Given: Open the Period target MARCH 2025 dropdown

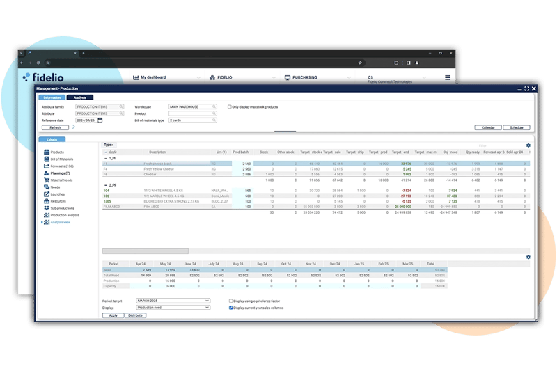Looking at the screenshot, I should (173, 301).
